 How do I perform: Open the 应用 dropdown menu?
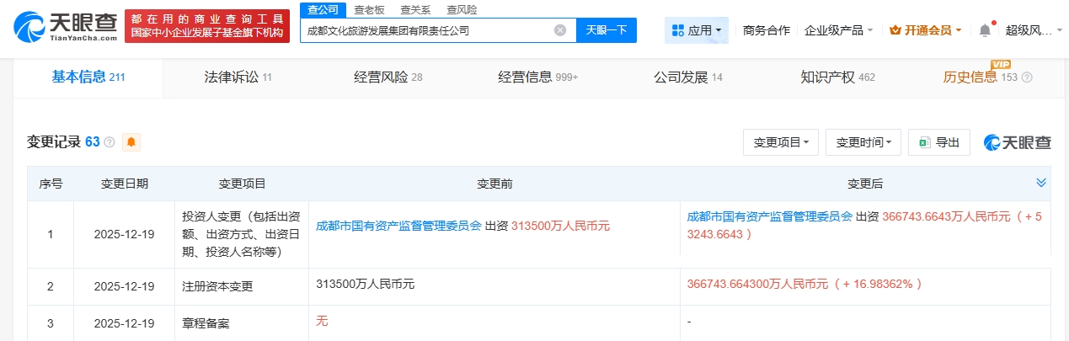click(x=697, y=30)
